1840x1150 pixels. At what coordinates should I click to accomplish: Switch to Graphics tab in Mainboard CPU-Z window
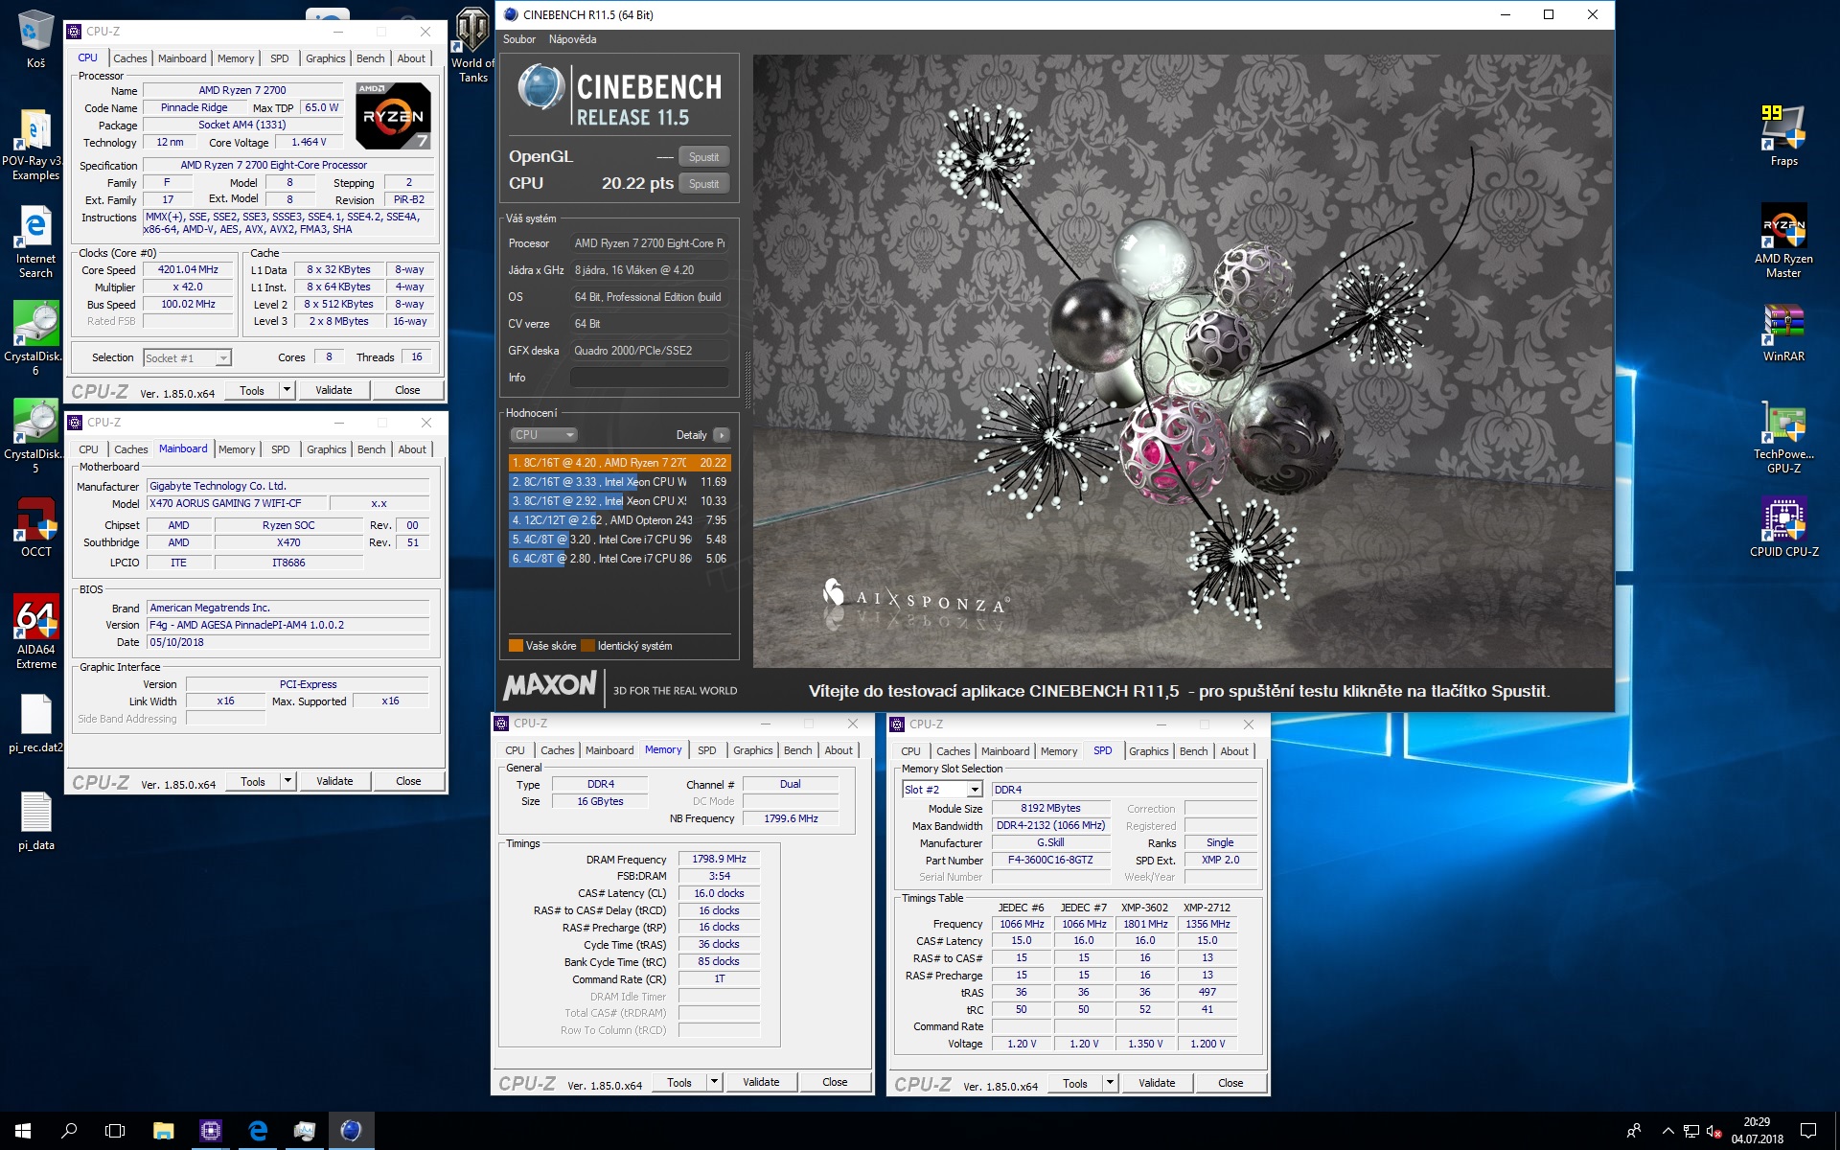327,449
